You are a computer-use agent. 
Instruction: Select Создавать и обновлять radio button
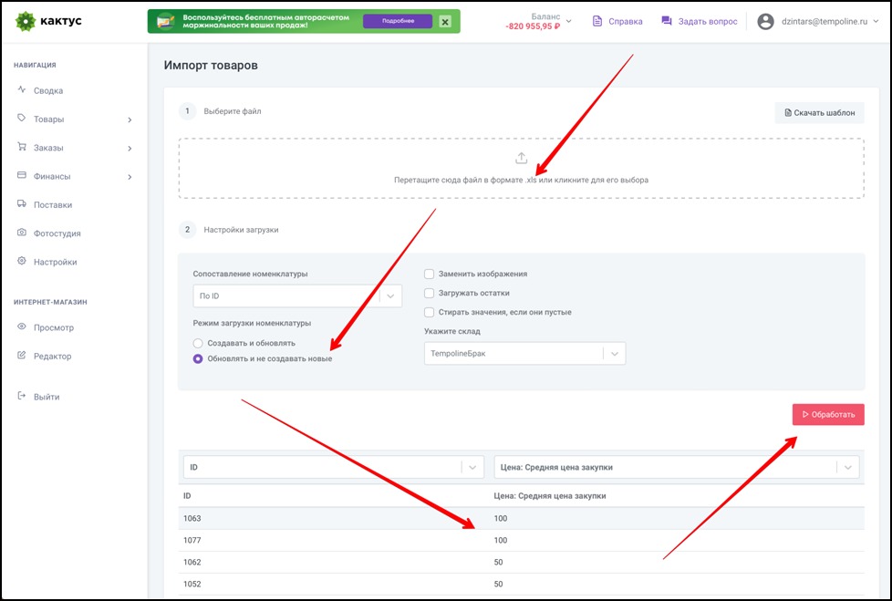198,343
